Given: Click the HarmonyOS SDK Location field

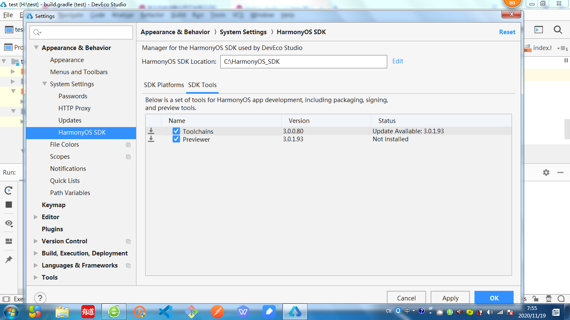Looking at the screenshot, I should (304, 62).
